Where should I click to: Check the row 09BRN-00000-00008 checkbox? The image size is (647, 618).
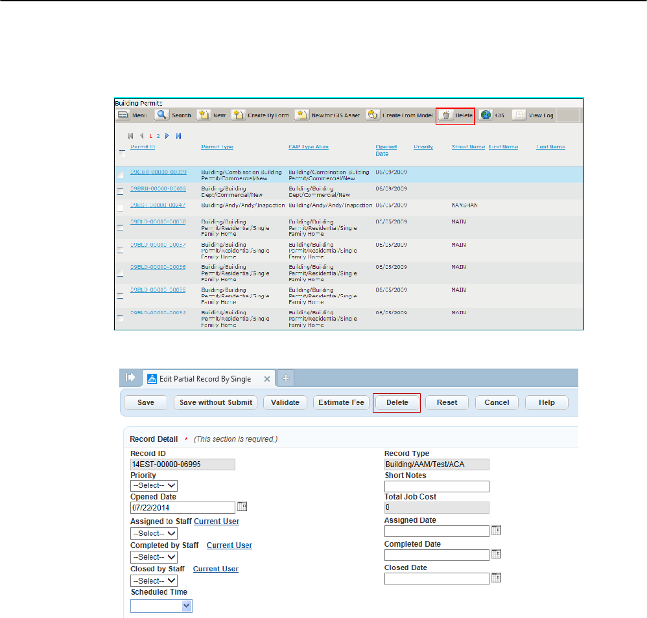coord(121,191)
